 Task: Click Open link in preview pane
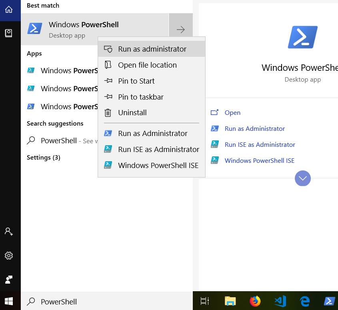click(x=232, y=112)
